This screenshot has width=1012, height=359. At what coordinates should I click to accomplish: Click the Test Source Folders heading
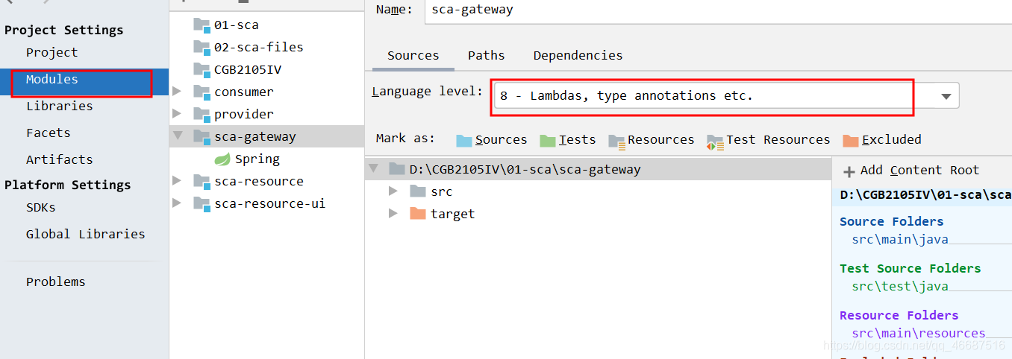911,268
